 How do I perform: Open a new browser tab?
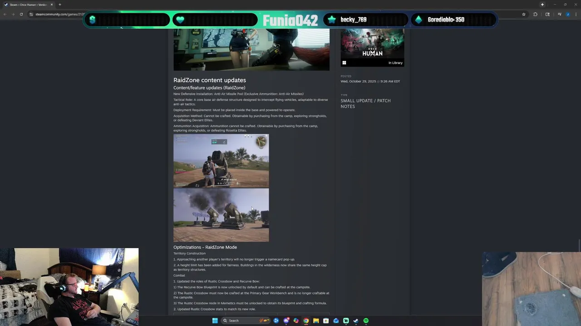pyautogui.click(x=59, y=5)
